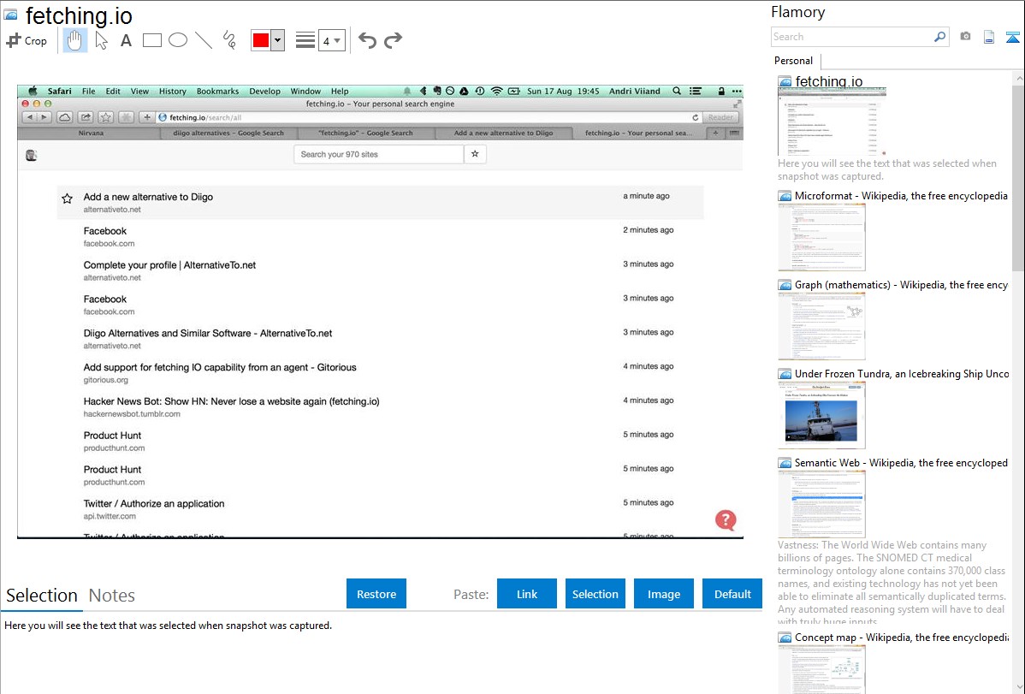Click the Flamory search input field
This screenshot has height=694, width=1025.
tap(852, 37)
